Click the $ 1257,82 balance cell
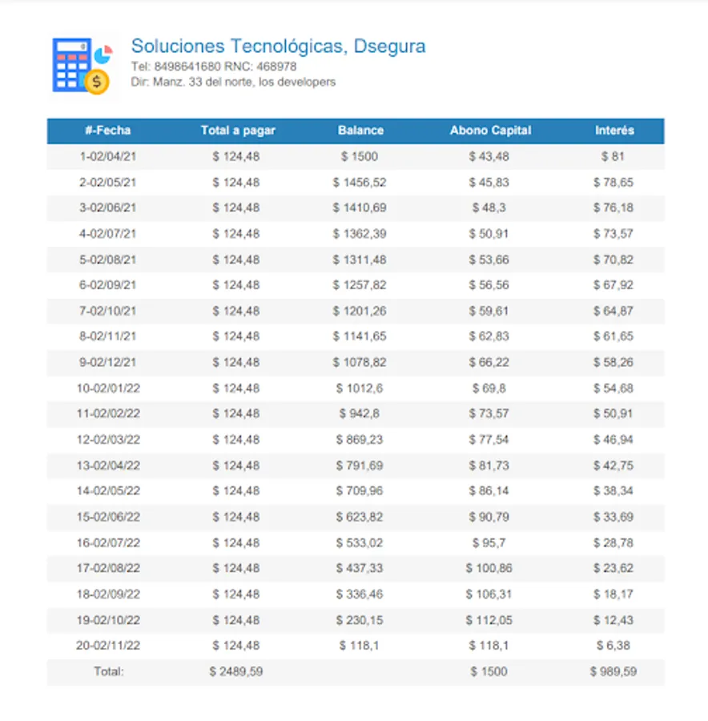 point(360,285)
